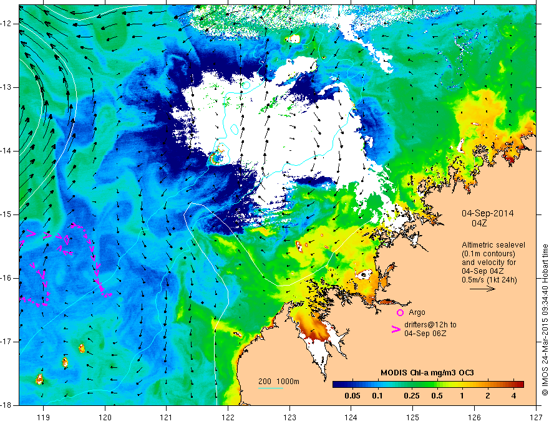549x424 pixels.
Task: Click the latitude axis label '-15'
Action: [x=7, y=214]
